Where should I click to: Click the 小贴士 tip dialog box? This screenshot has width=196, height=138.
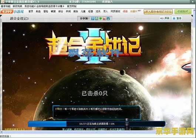97,113
